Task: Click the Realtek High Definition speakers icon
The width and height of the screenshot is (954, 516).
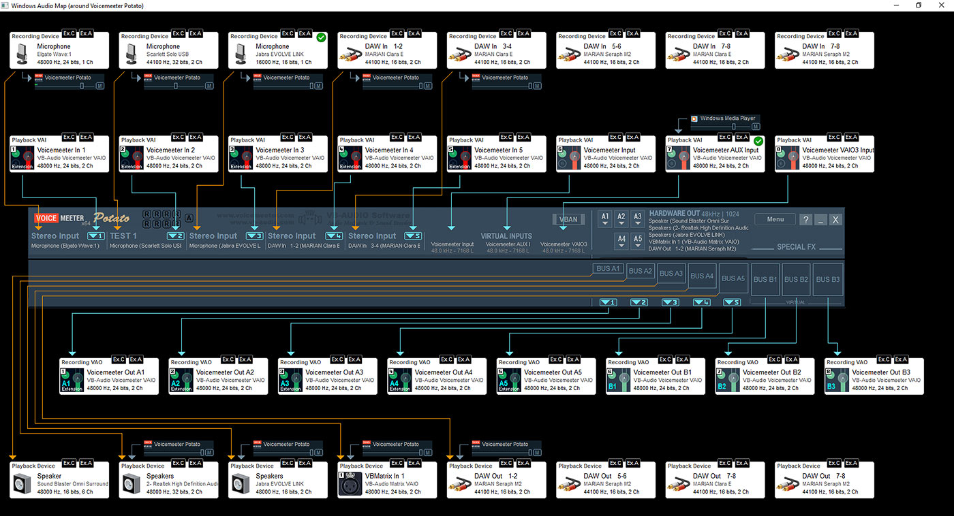Action: 132,483
